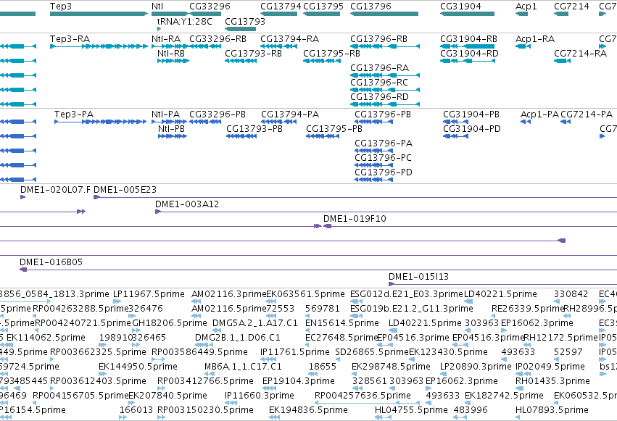Image resolution: width=617 pixels, height=421 pixels.
Task: Select the CG31904 gene bar
Action: (467, 14)
